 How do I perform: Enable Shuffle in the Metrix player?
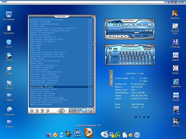(x=138, y=36)
